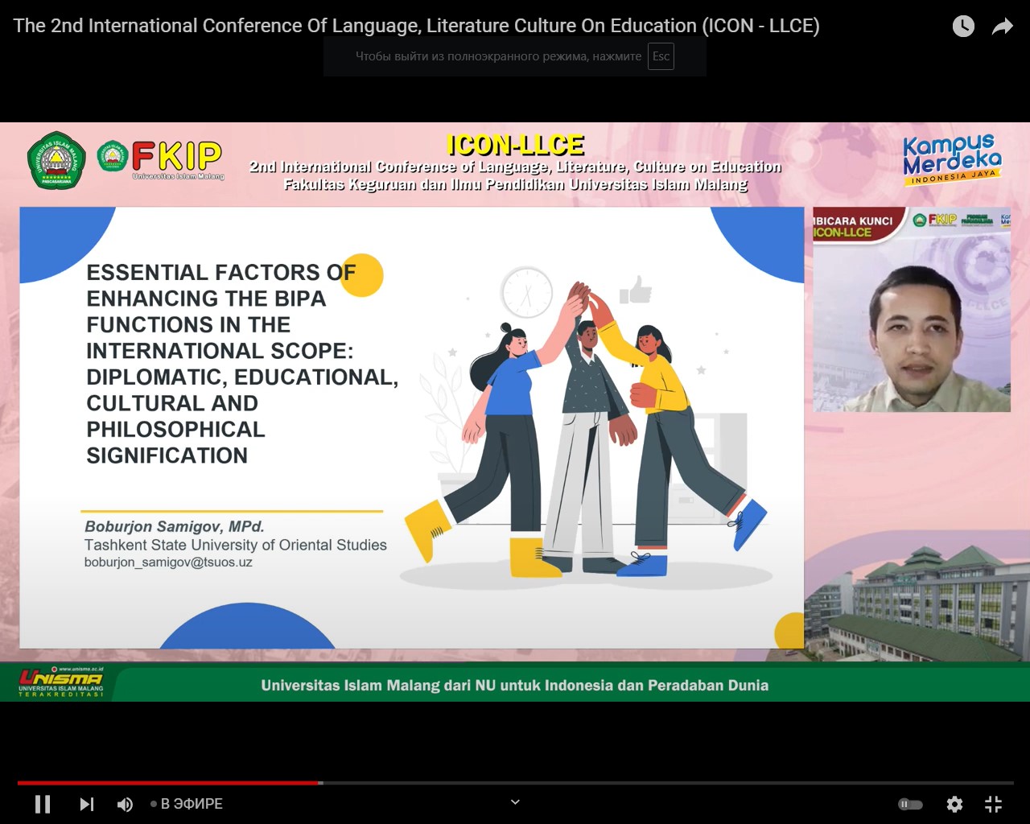Click the speaker's webcam thumbnail

point(912,310)
